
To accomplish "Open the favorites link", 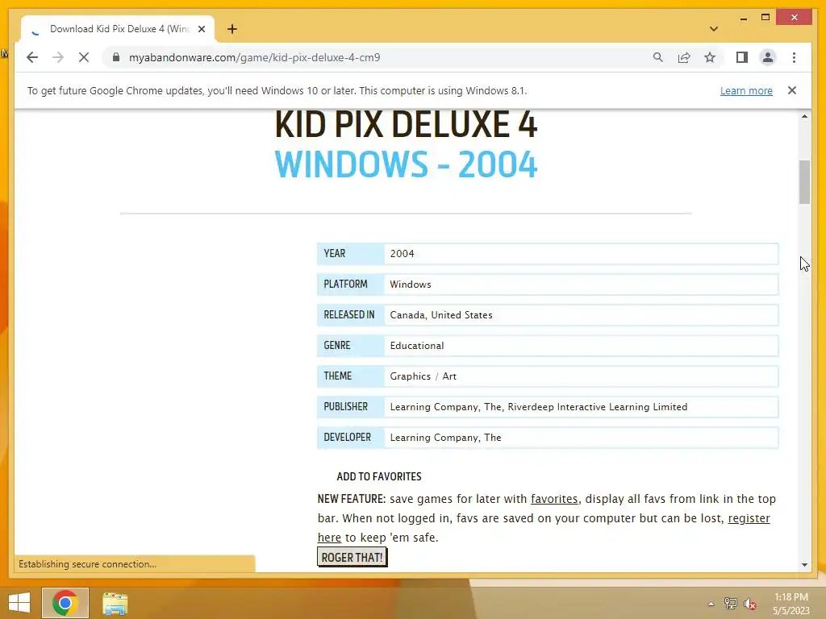I will point(554,499).
